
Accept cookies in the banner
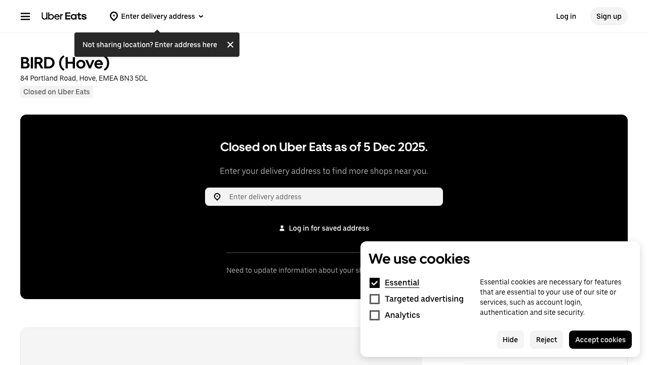coord(600,340)
